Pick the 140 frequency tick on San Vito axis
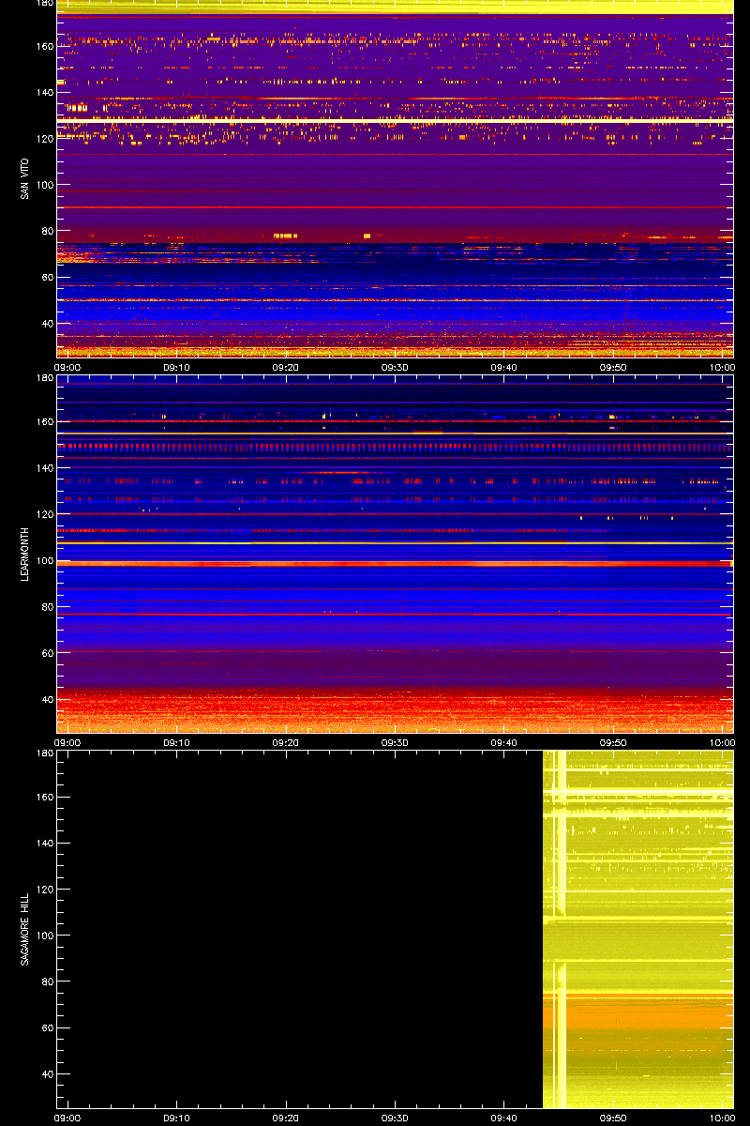 pyautogui.click(x=43, y=93)
